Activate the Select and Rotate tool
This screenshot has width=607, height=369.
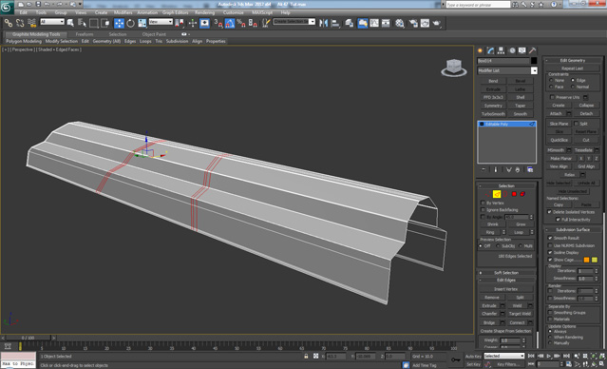[x=131, y=23]
